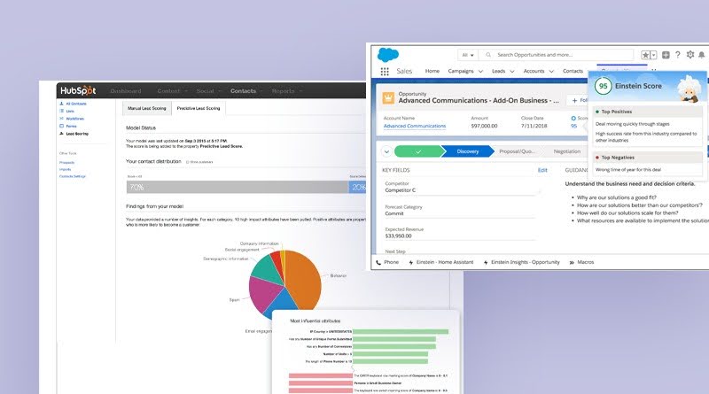Click the Salesforce global actions plus icon
The width and height of the screenshot is (709, 394).
pyautogui.click(x=666, y=55)
